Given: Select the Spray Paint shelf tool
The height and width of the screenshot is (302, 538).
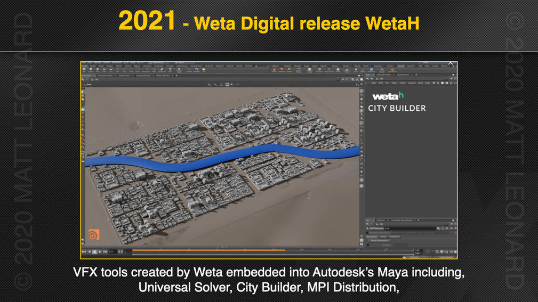Looking at the screenshot, I should 162,70.
